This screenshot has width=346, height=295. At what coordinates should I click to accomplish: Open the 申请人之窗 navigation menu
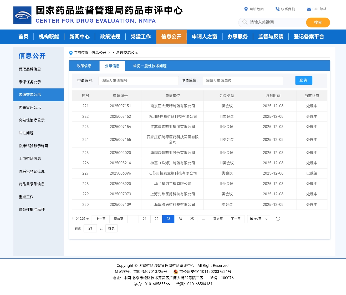pos(204,37)
